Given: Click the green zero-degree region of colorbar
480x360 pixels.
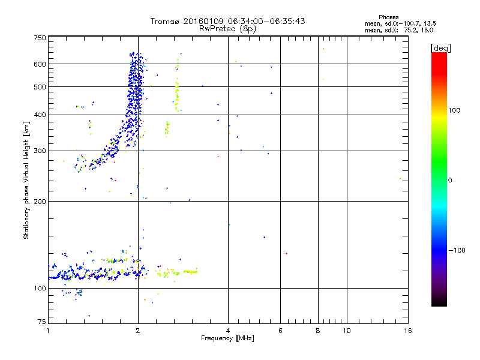Looking at the screenshot, I should (439, 180).
